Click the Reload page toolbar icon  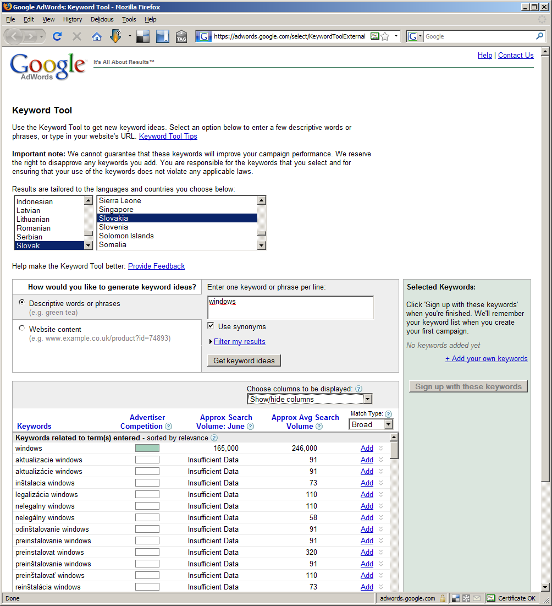(x=57, y=36)
